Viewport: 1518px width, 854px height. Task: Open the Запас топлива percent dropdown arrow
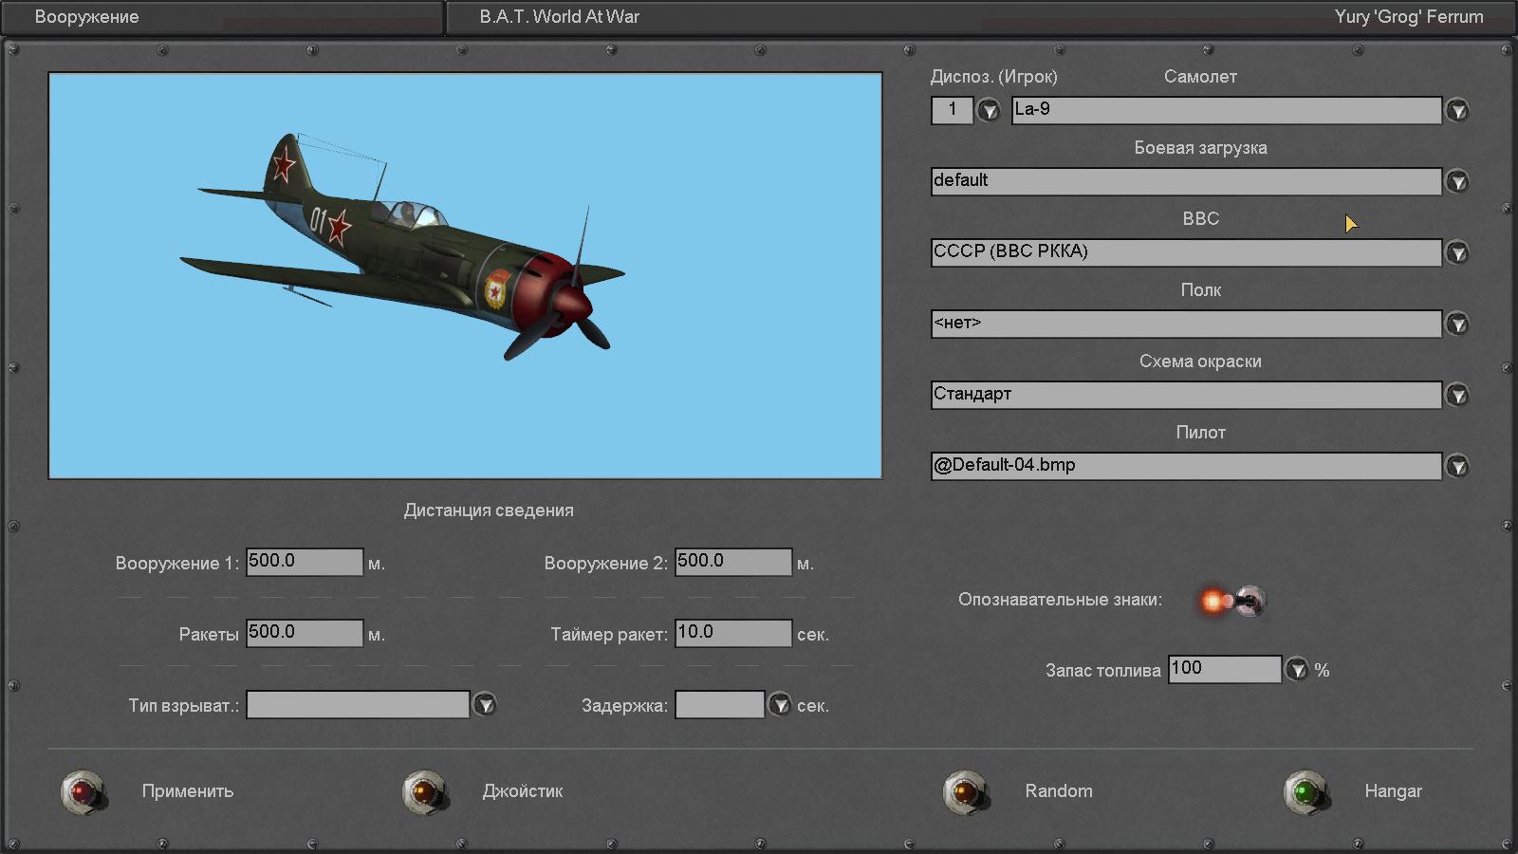point(1296,670)
